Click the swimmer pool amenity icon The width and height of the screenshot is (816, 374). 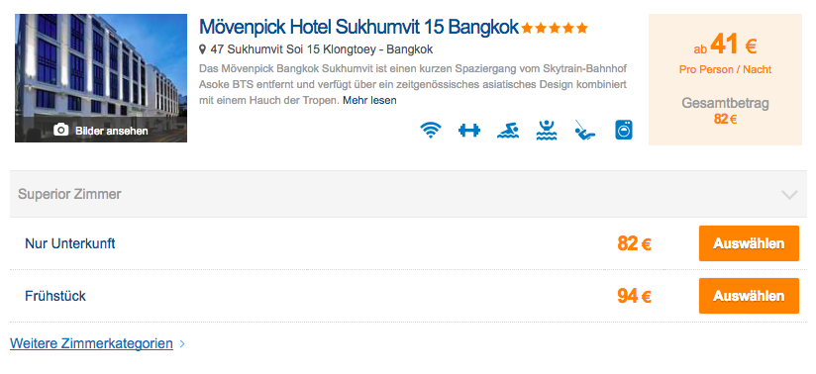[508, 130]
